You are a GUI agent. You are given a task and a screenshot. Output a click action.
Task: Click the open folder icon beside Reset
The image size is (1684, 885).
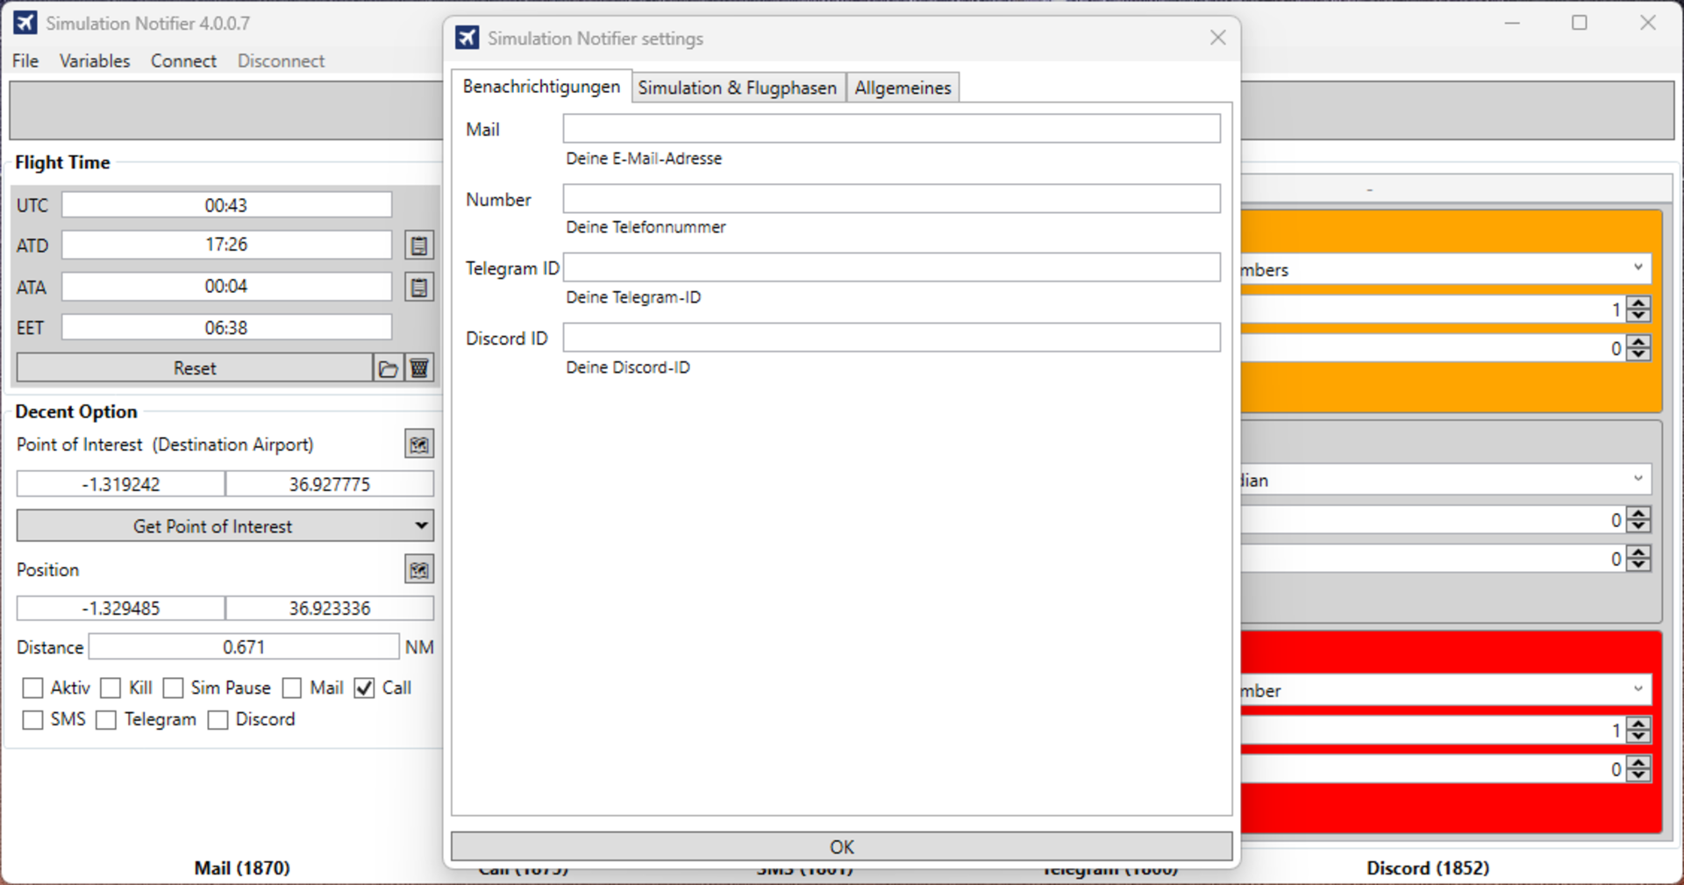tap(389, 368)
